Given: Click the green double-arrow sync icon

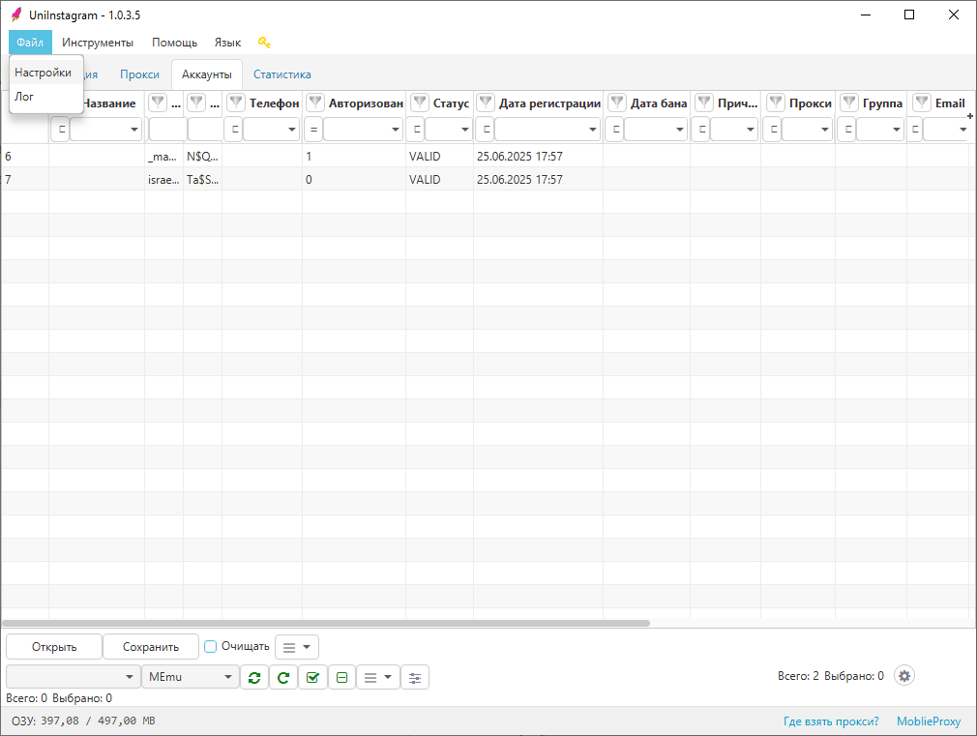Looking at the screenshot, I should [254, 677].
